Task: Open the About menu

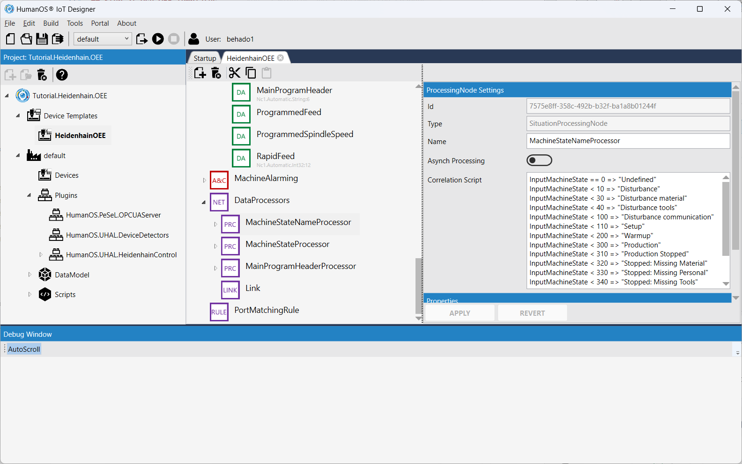Action: (x=126, y=23)
